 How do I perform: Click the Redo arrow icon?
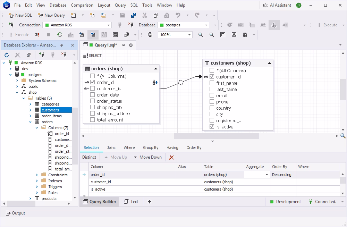197,15
